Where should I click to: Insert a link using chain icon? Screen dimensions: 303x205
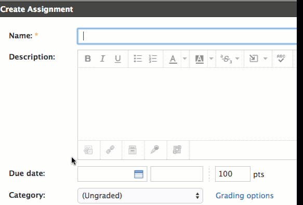[x=110, y=150]
